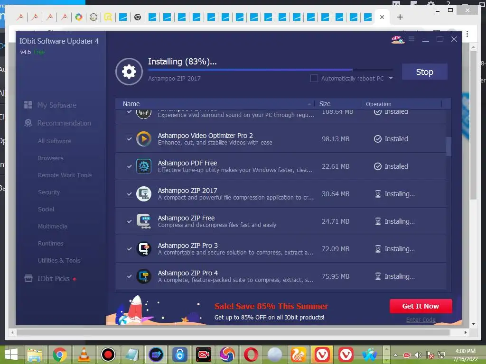Click Ashampoo ZIP 2017 app icon

tap(144, 194)
